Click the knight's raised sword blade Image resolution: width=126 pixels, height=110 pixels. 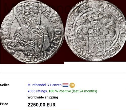tap(21, 23)
